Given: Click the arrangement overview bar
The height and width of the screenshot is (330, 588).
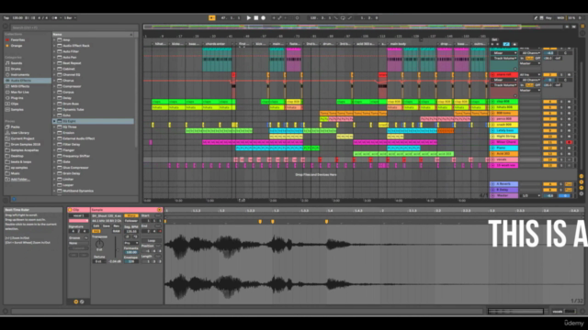Looking at the screenshot, I should coord(332,27).
